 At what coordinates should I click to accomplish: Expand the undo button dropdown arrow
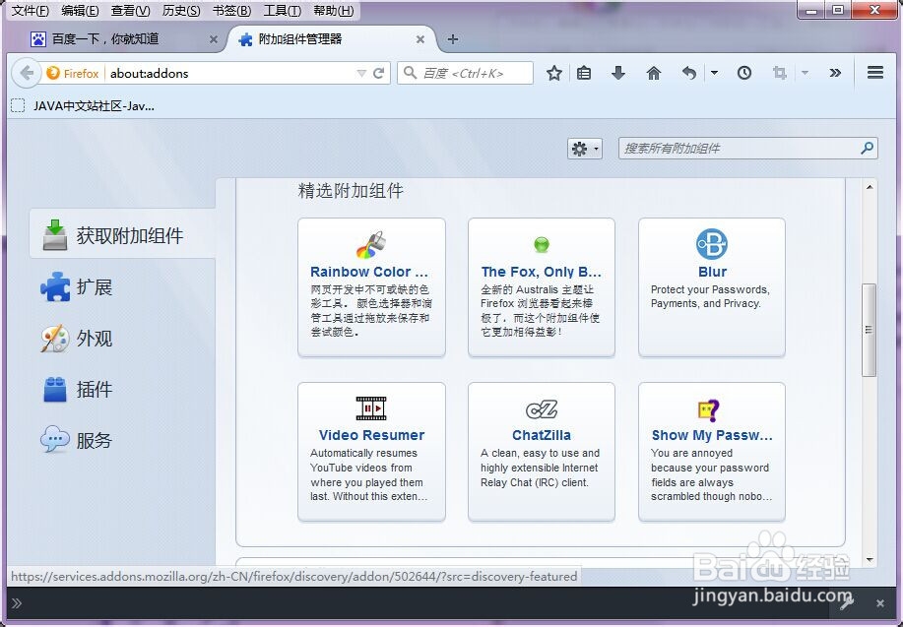click(714, 73)
